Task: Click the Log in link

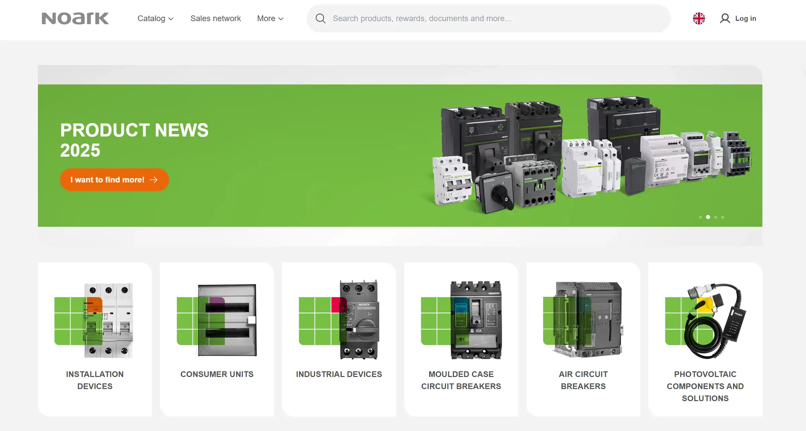Action: [x=746, y=18]
